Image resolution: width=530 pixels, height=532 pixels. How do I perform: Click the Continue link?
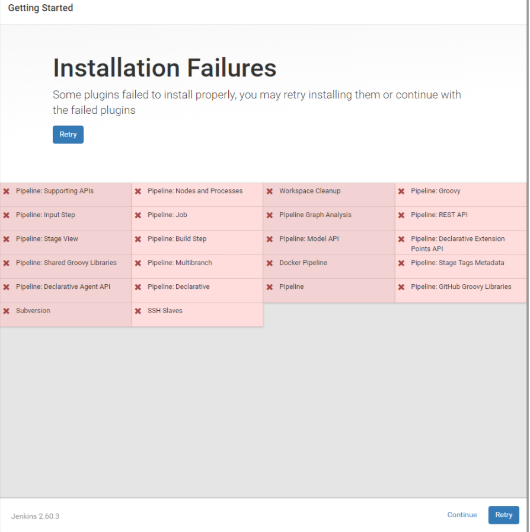coord(462,515)
